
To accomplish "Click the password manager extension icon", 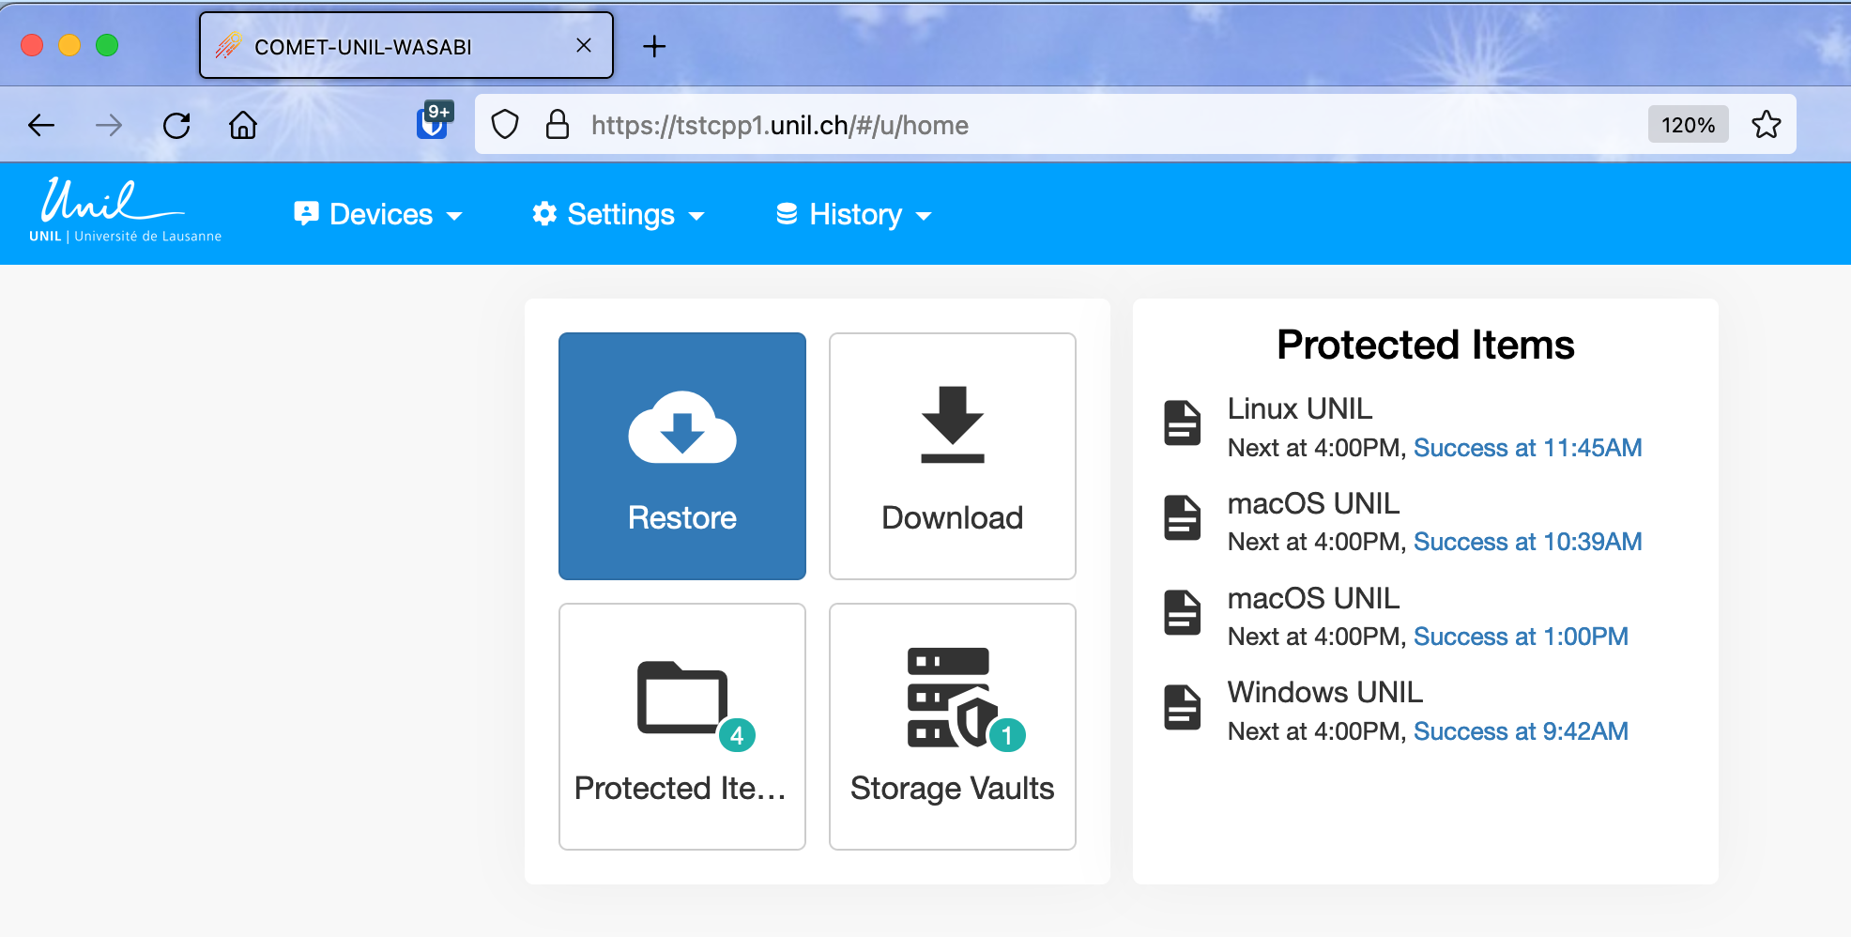I will (433, 122).
